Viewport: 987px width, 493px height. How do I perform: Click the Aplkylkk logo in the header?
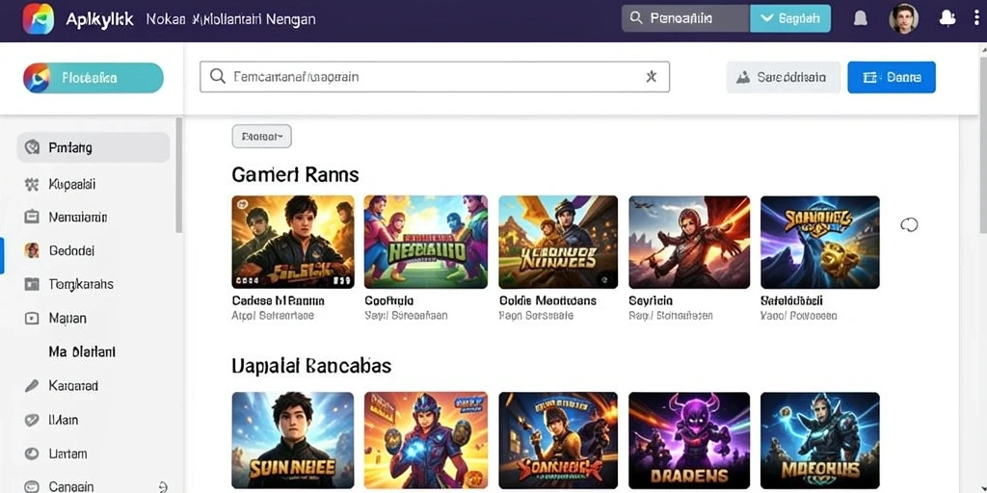(x=39, y=19)
